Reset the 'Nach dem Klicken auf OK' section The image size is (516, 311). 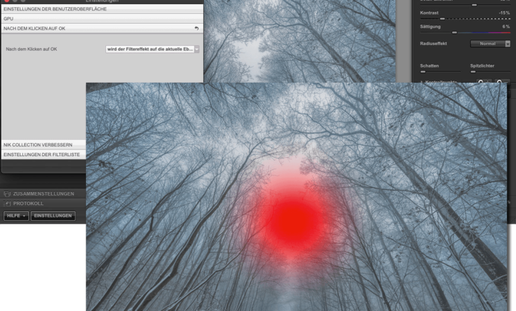(x=196, y=28)
